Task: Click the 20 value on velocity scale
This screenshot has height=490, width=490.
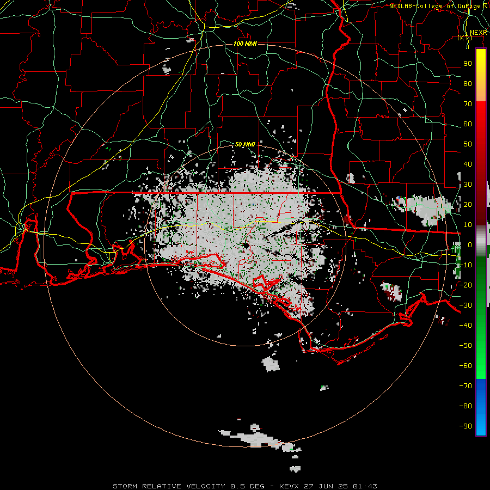Action: click(468, 205)
